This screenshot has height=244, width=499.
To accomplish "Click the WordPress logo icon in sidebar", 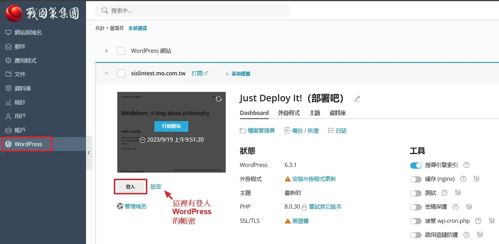I will point(8,144).
